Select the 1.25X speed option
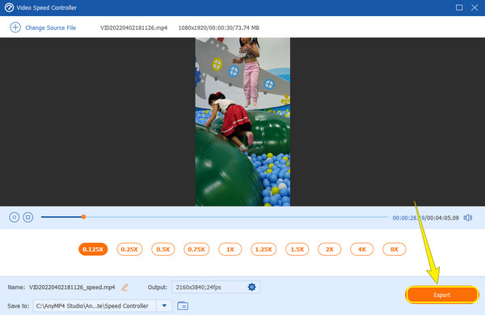Viewport: 485px width, 315px height. (264, 249)
